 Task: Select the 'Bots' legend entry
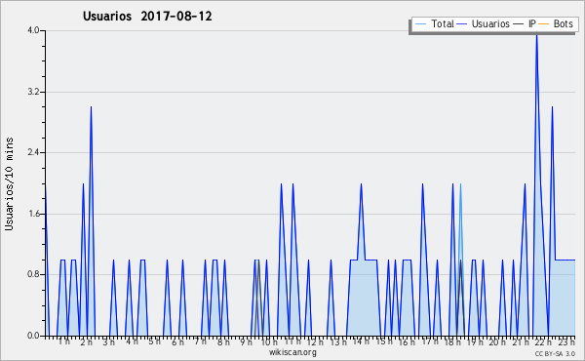(x=563, y=23)
